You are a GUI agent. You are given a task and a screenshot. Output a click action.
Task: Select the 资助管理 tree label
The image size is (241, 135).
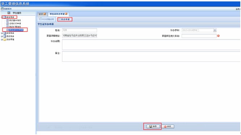click(10, 39)
